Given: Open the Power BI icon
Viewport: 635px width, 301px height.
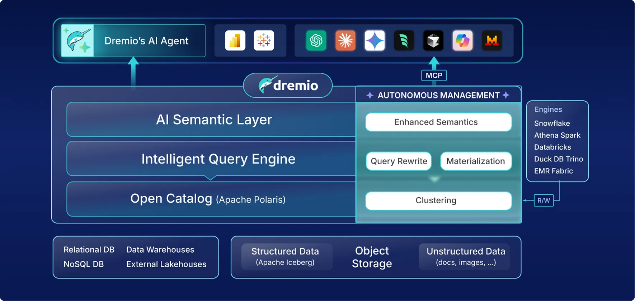Looking at the screenshot, I should [x=235, y=40].
